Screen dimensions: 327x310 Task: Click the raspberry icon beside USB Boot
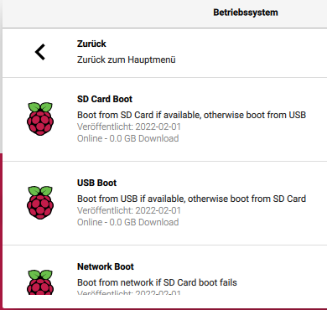(x=40, y=203)
